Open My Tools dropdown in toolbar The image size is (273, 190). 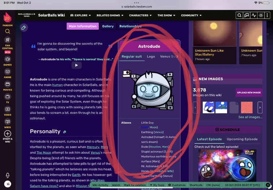(157, 185)
